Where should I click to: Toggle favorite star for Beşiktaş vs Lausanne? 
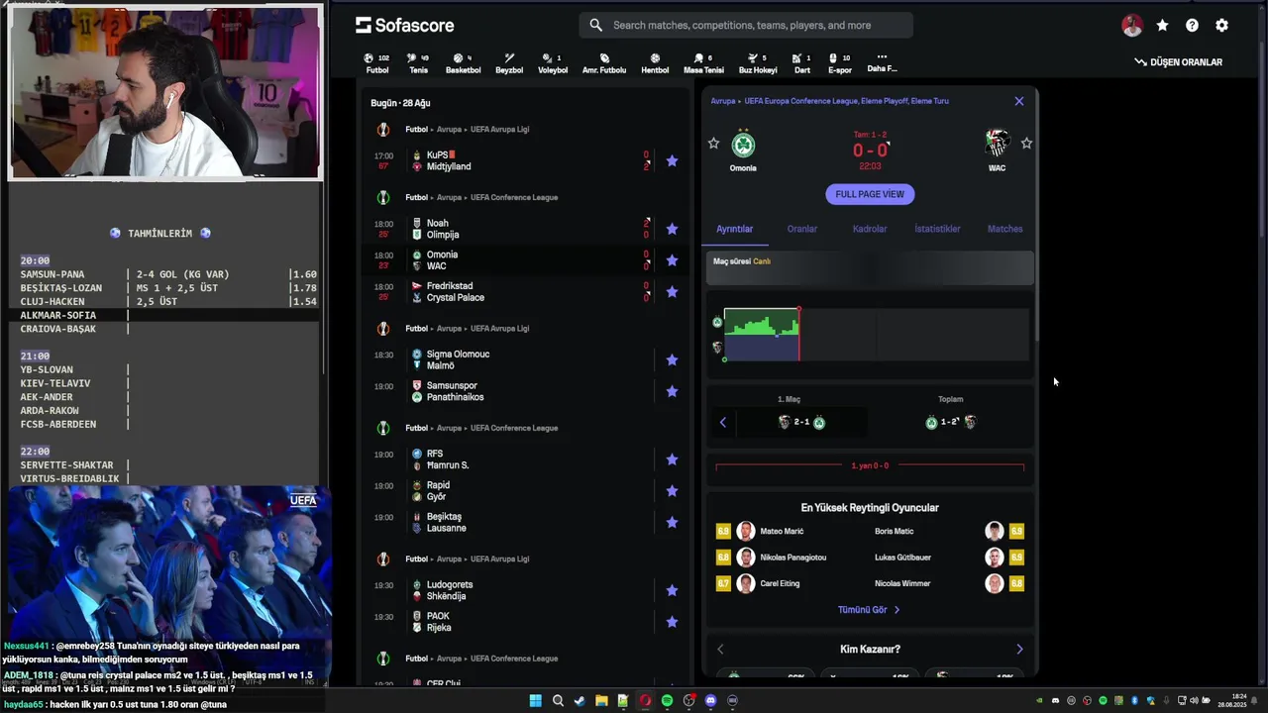pyautogui.click(x=672, y=522)
